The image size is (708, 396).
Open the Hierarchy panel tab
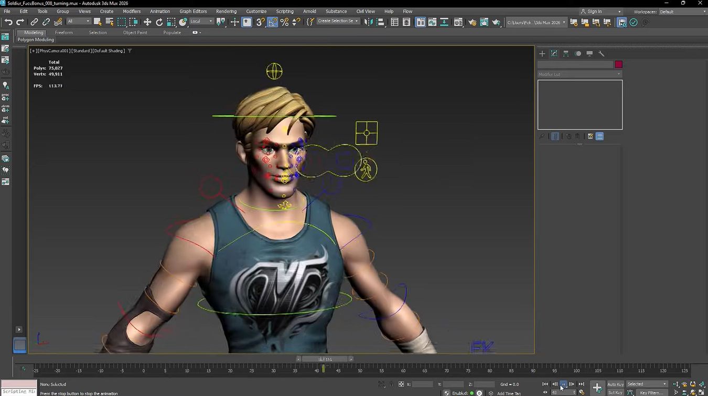566,53
